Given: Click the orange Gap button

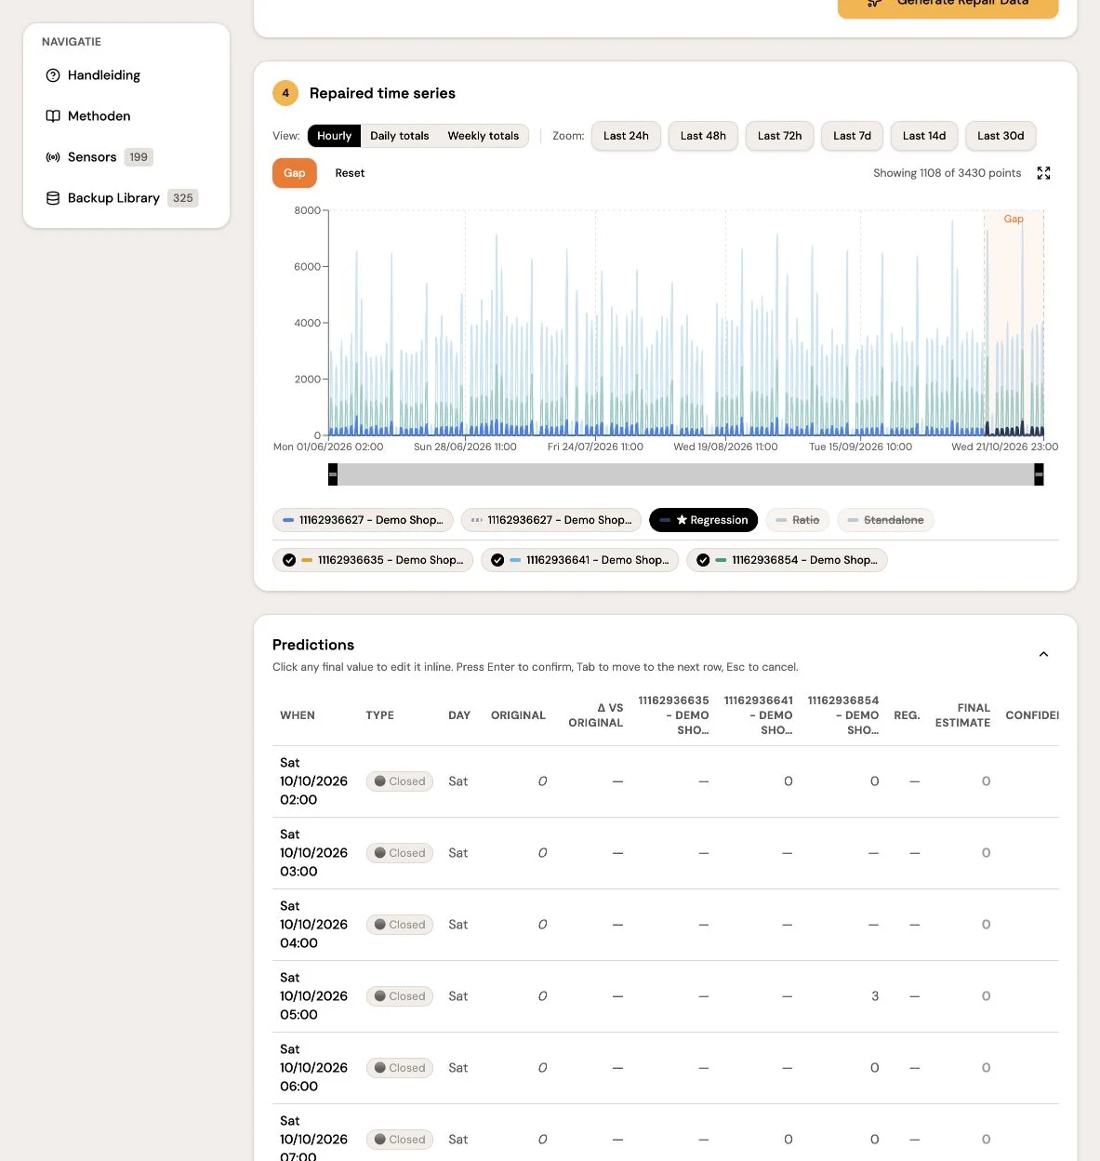Looking at the screenshot, I should (x=295, y=173).
